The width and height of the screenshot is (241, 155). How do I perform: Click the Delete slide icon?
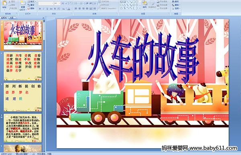tap(31, 8)
